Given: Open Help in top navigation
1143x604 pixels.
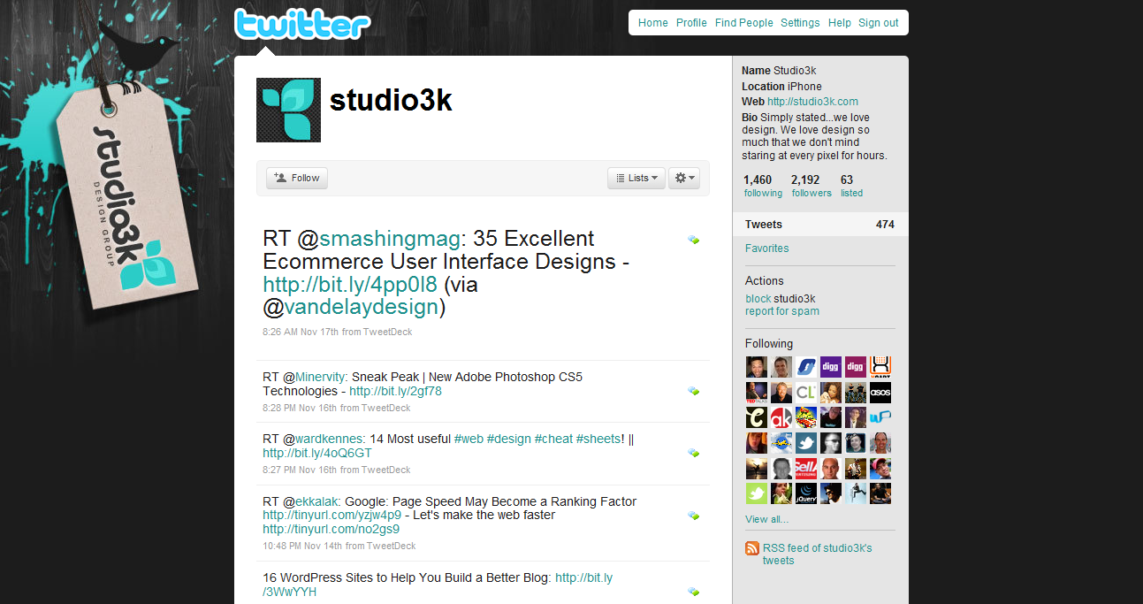Looking at the screenshot, I should click(840, 23).
